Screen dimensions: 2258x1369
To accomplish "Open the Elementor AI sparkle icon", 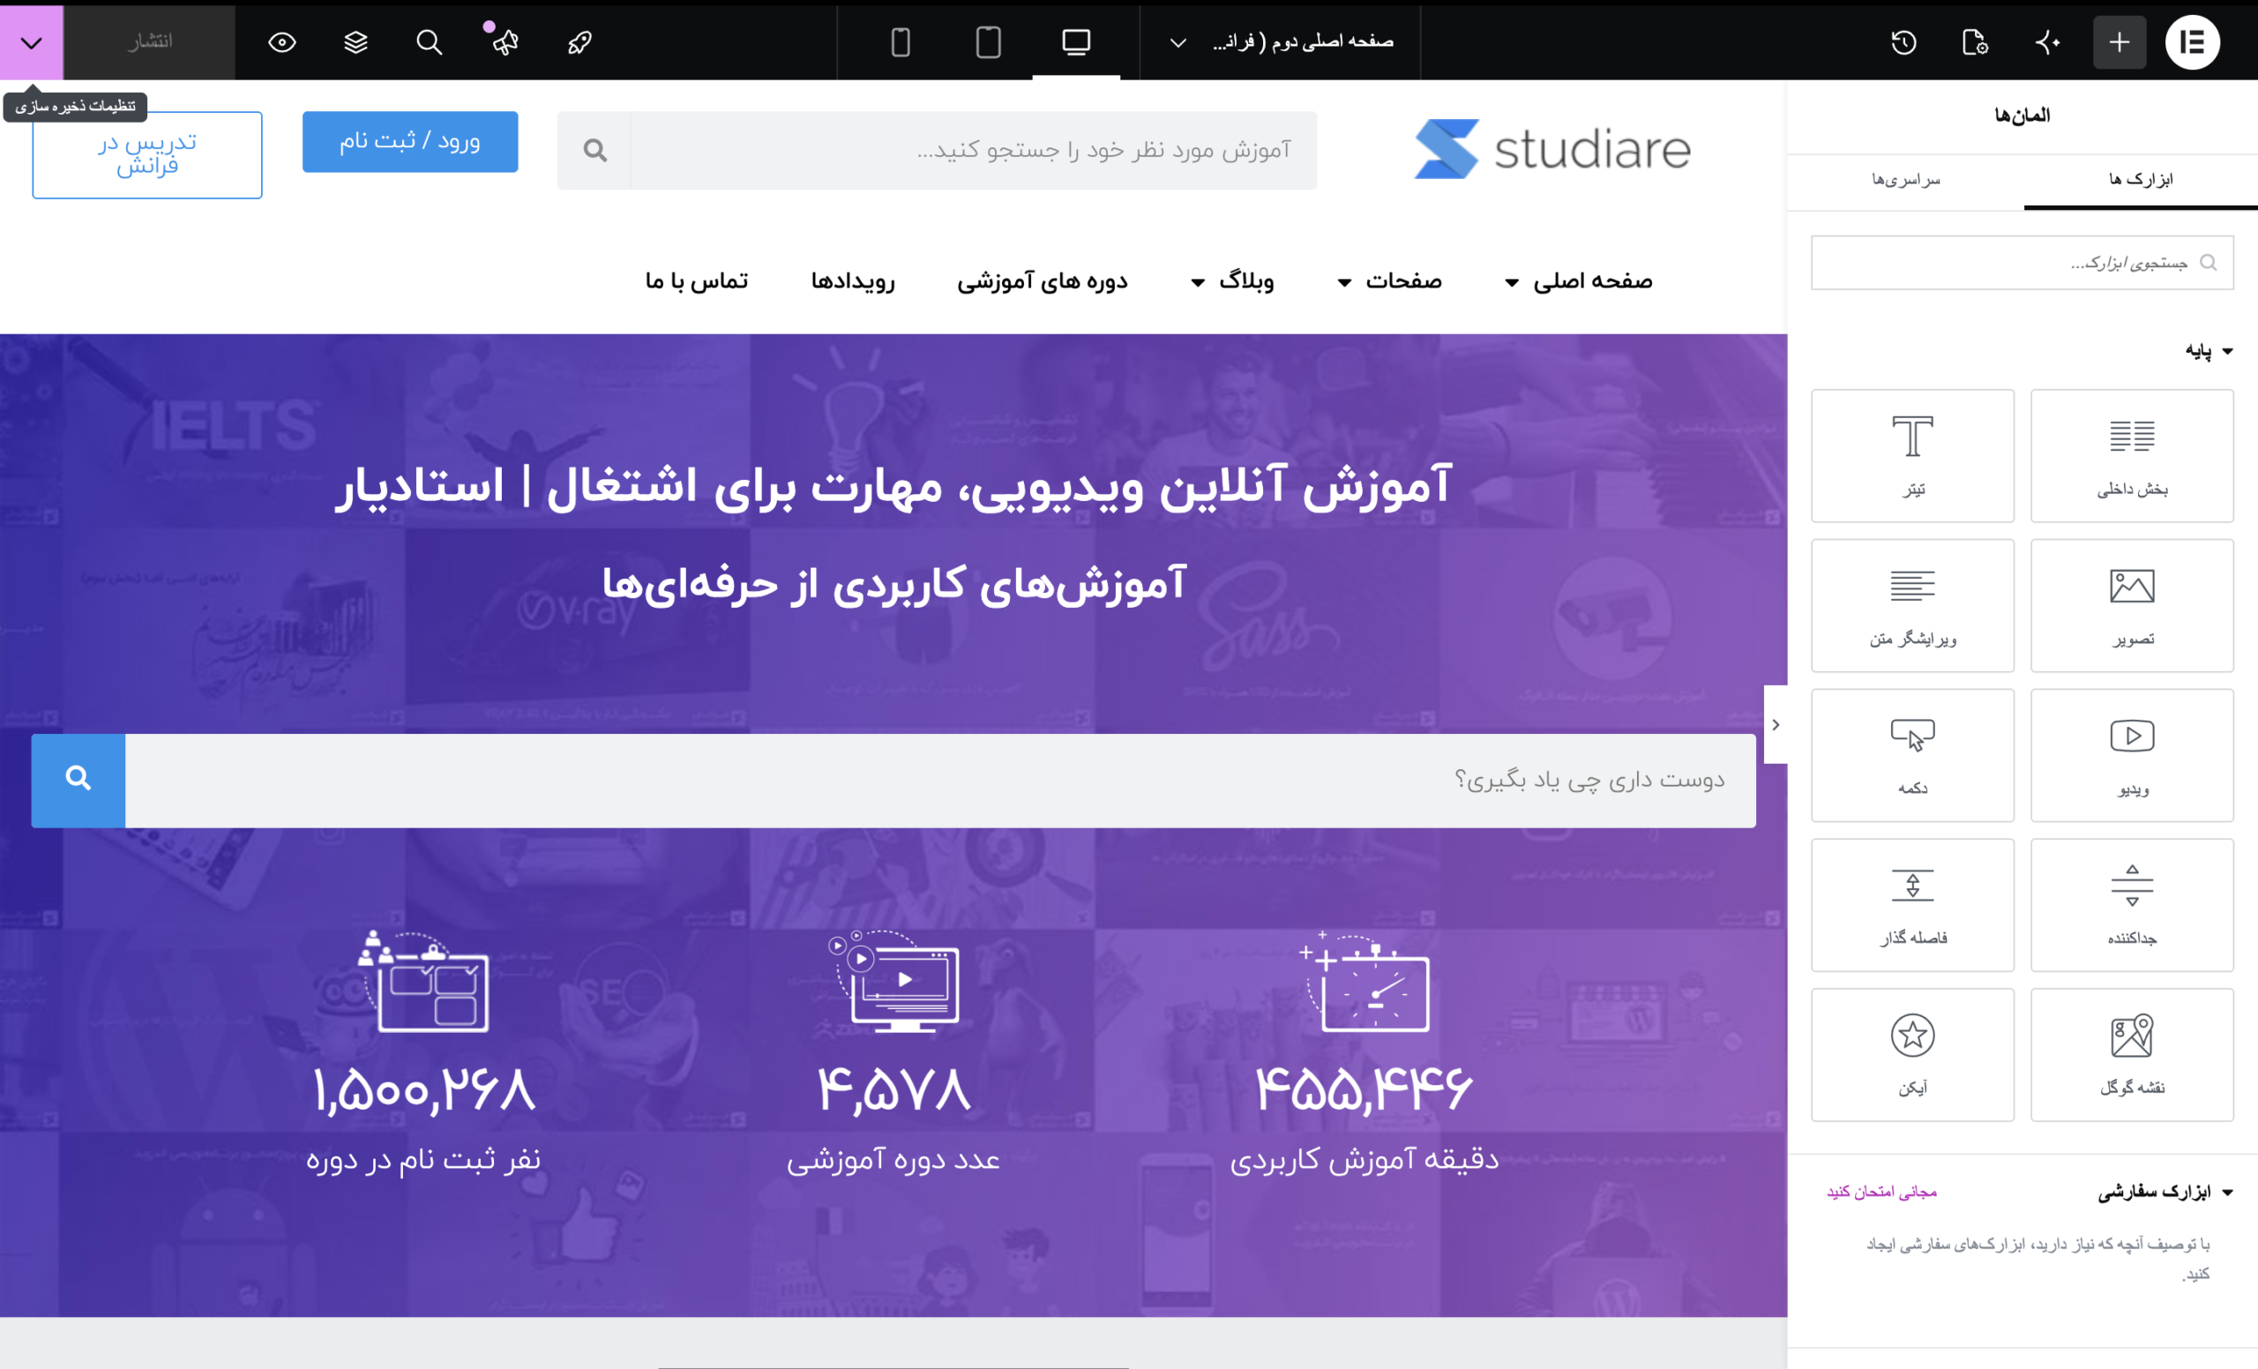I will pos(2047,42).
